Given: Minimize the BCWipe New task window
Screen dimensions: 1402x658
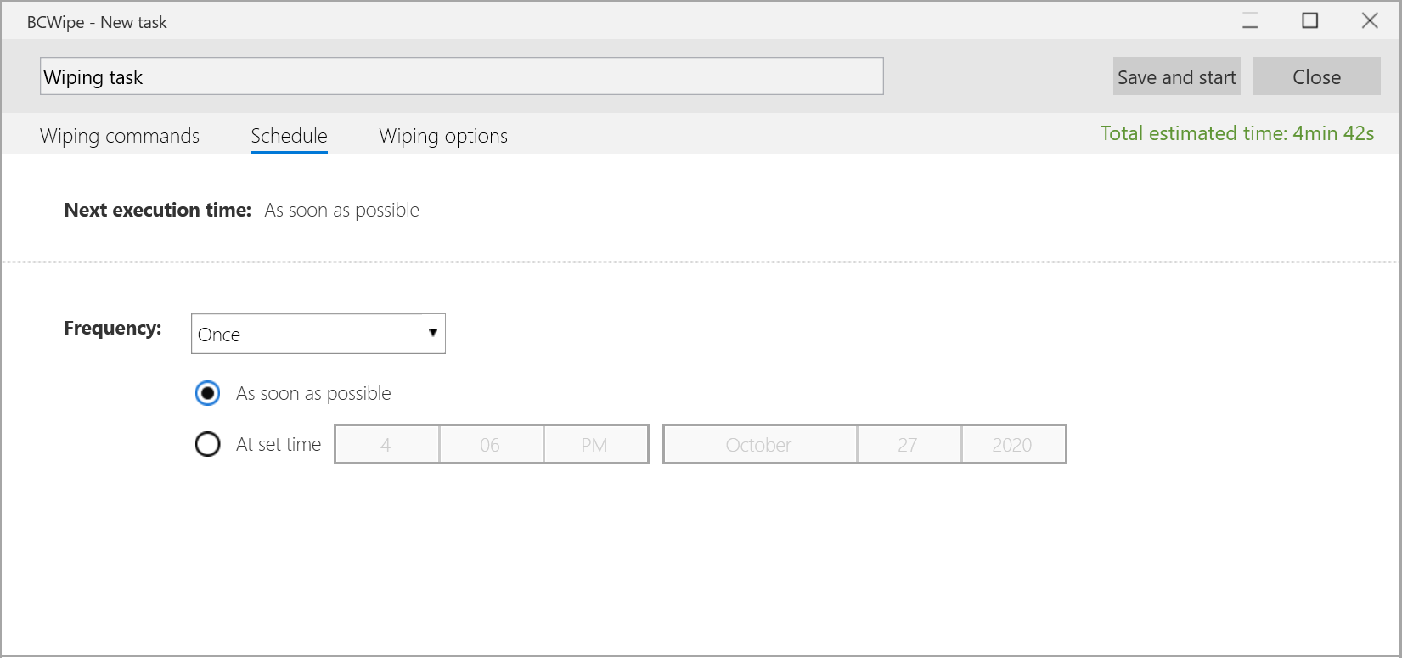Looking at the screenshot, I should [x=1250, y=21].
